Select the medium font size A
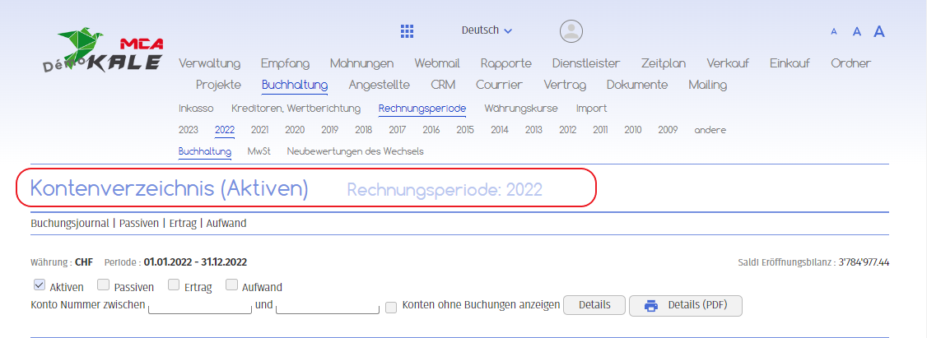Viewport: 927px width, 338px height. pyautogui.click(x=856, y=32)
